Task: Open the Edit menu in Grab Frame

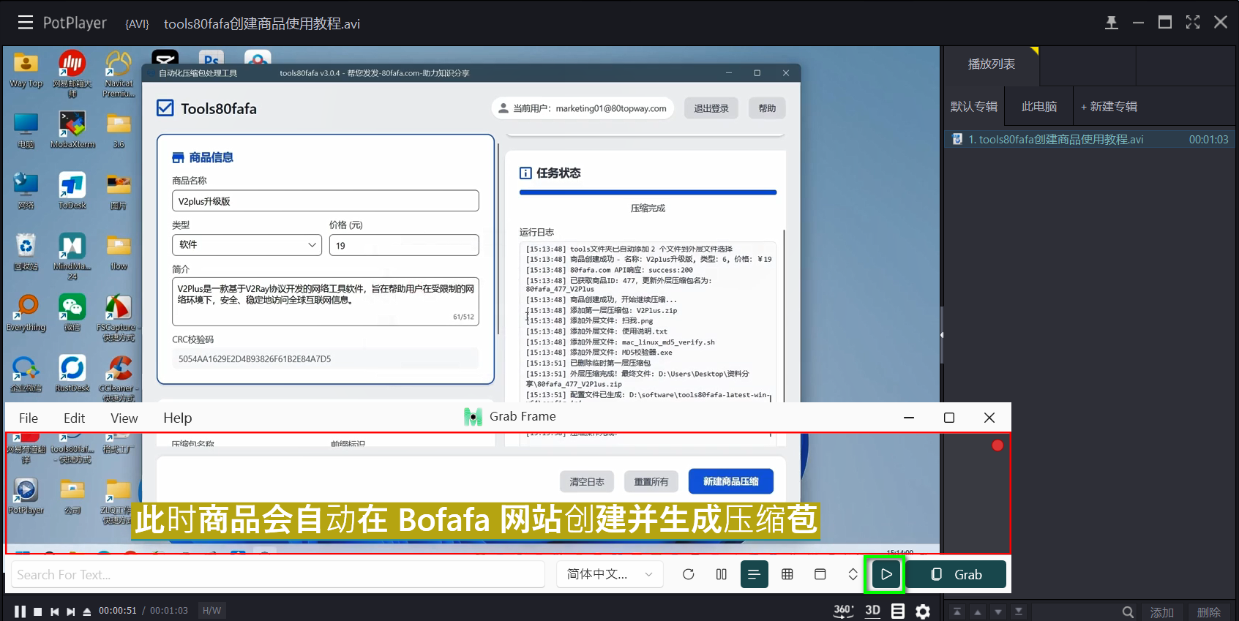Action: point(74,418)
